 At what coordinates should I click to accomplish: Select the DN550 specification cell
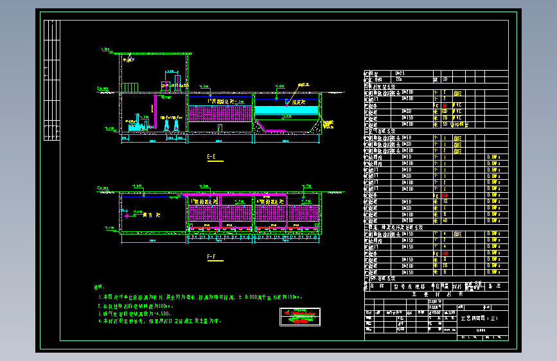point(407,272)
